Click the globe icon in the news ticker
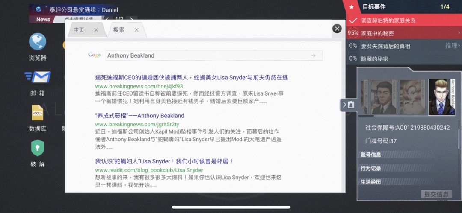462x213 pixels. click(38, 9)
